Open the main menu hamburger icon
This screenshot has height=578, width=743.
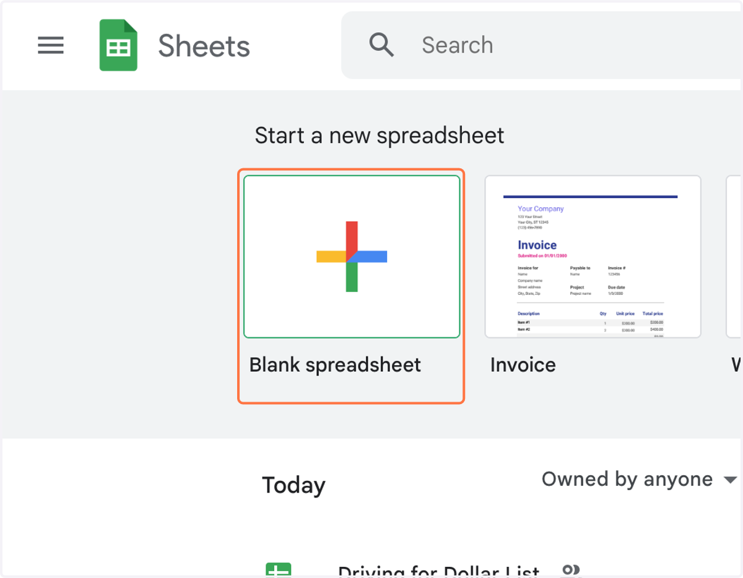51,45
